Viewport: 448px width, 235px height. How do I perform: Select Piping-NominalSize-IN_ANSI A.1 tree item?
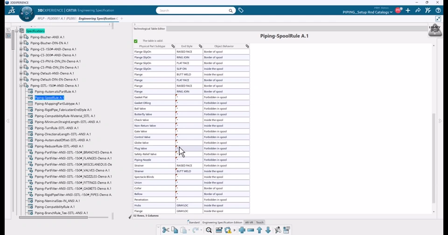click(57, 201)
